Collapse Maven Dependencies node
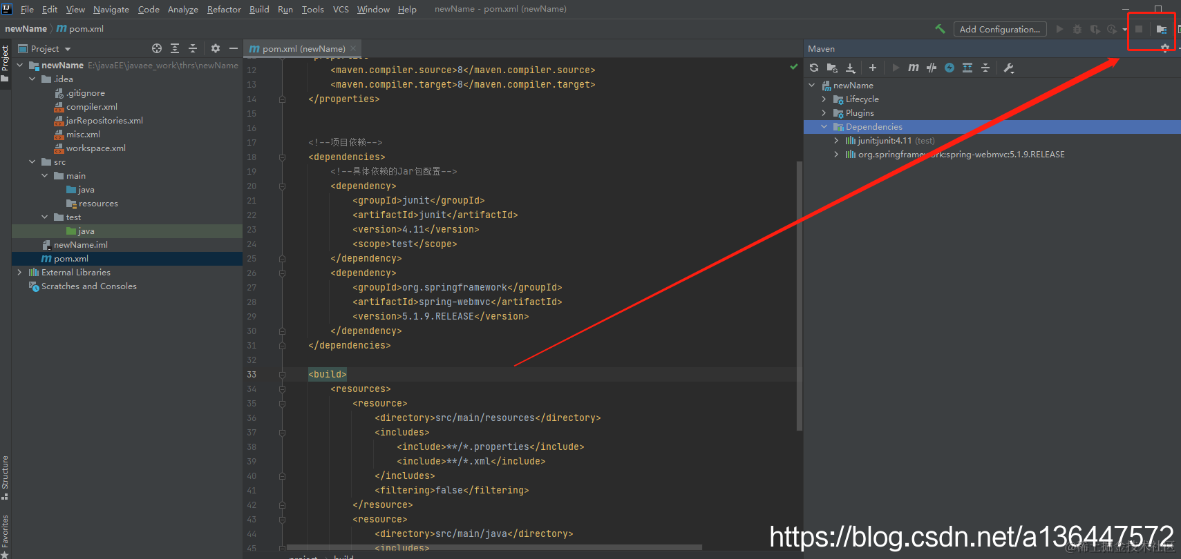 click(x=824, y=126)
